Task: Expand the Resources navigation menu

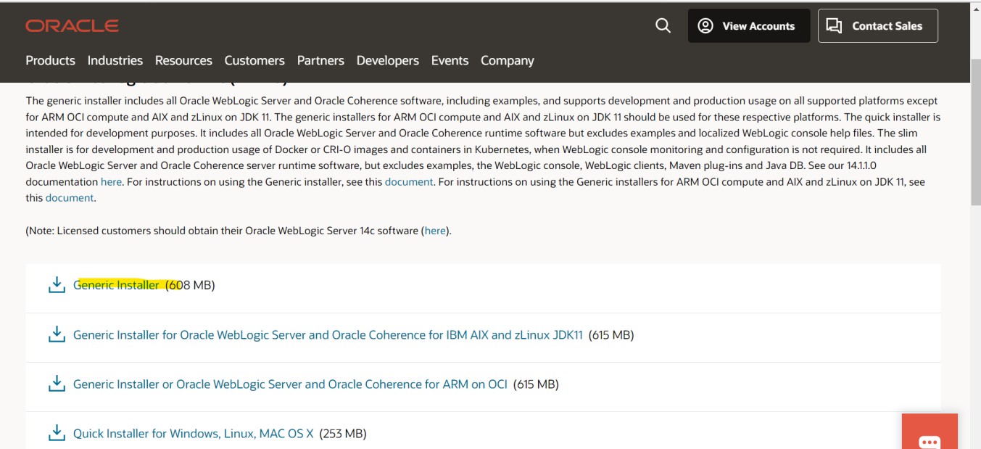Action: 183,61
